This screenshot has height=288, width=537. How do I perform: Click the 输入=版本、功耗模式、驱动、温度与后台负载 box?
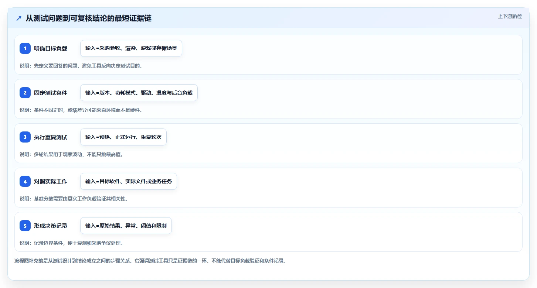click(x=139, y=93)
